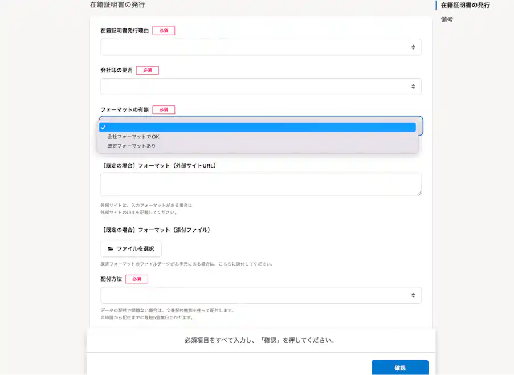Open the 会社印の要否 dropdown
This screenshot has width=514, height=375.
pyautogui.click(x=260, y=86)
